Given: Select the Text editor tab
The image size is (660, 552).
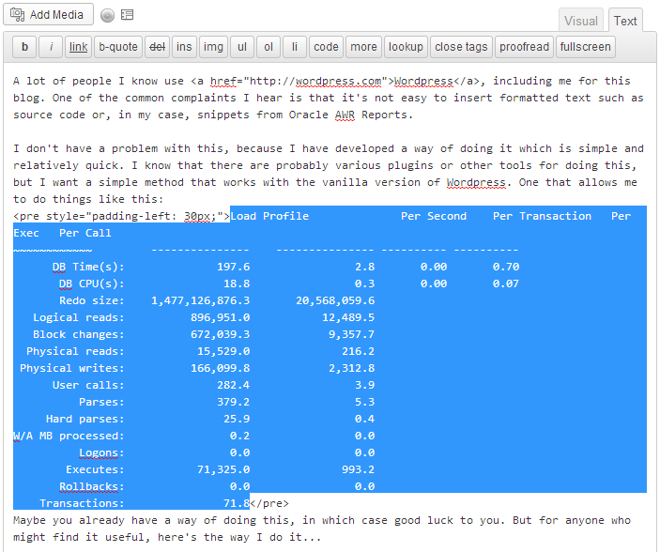Looking at the screenshot, I should [x=625, y=21].
